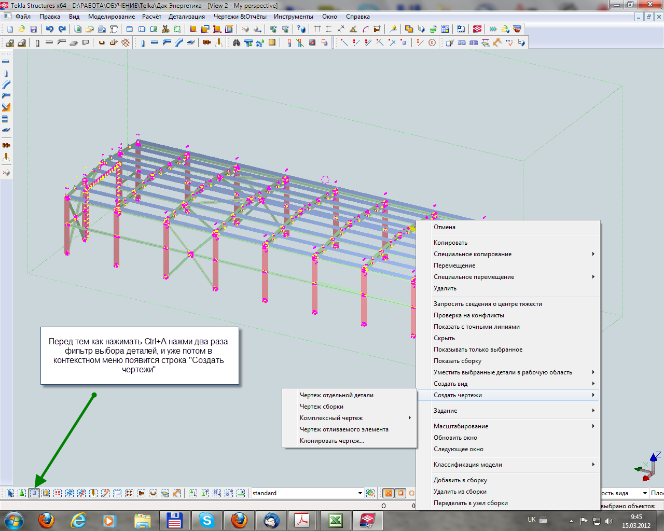Image resolution: width=664 pixels, height=531 pixels.
Task: Click the Undo arrow icon
Action: pyautogui.click(x=50, y=29)
